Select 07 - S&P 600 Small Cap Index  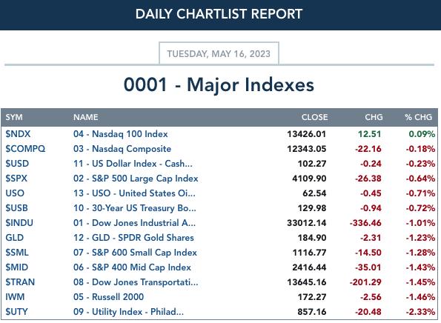pos(135,253)
